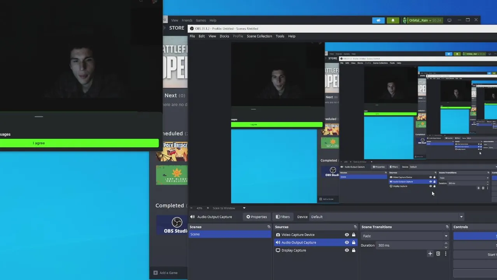Screen dimensions: 497x280
Task: Toggle visibility of Display Capture
Action: [x=347, y=250]
